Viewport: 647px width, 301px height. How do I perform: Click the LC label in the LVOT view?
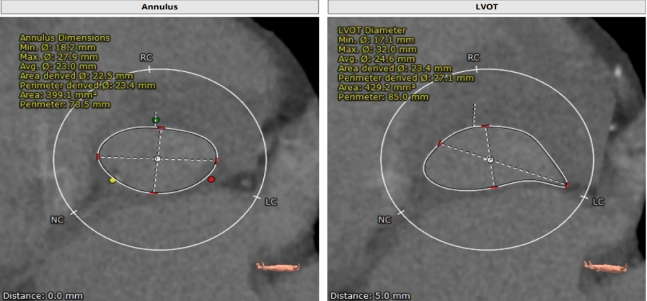(x=598, y=202)
